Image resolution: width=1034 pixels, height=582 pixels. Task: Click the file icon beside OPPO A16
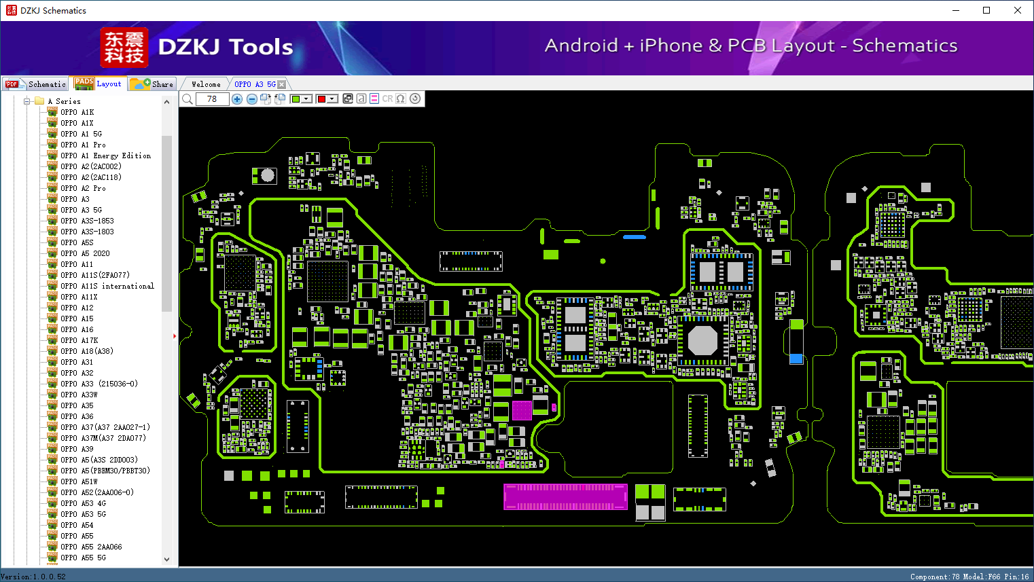(52, 329)
